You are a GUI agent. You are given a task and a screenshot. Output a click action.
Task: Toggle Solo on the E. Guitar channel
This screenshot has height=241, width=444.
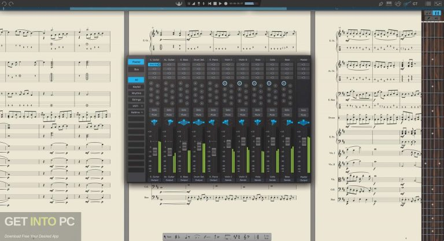(x=154, y=110)
